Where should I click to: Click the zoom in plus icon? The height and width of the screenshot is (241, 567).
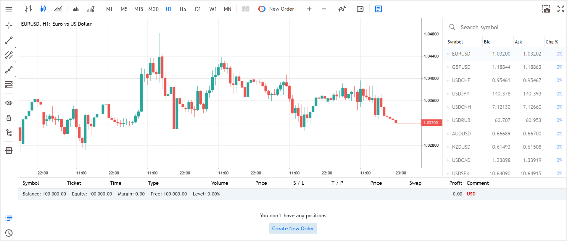[309, 9]
